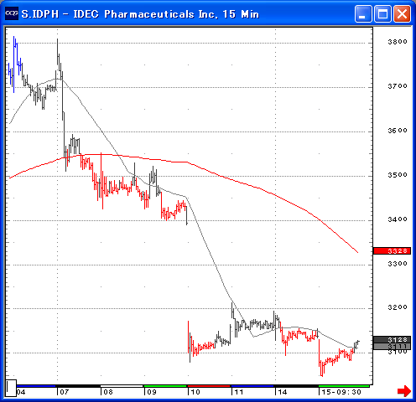The image size is (416, 402).
Task: Click the 04 date label on time axis
Action: [21, 392]
